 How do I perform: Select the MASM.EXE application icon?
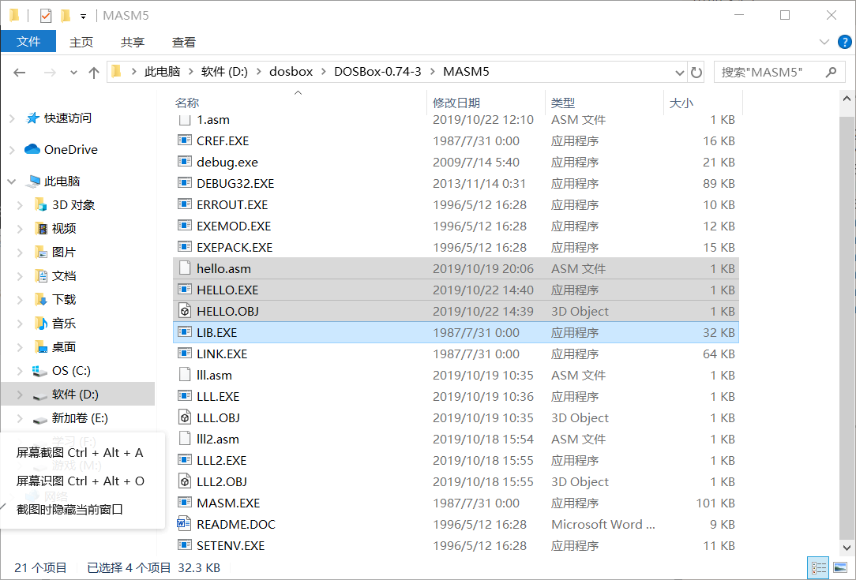point(185,503)
